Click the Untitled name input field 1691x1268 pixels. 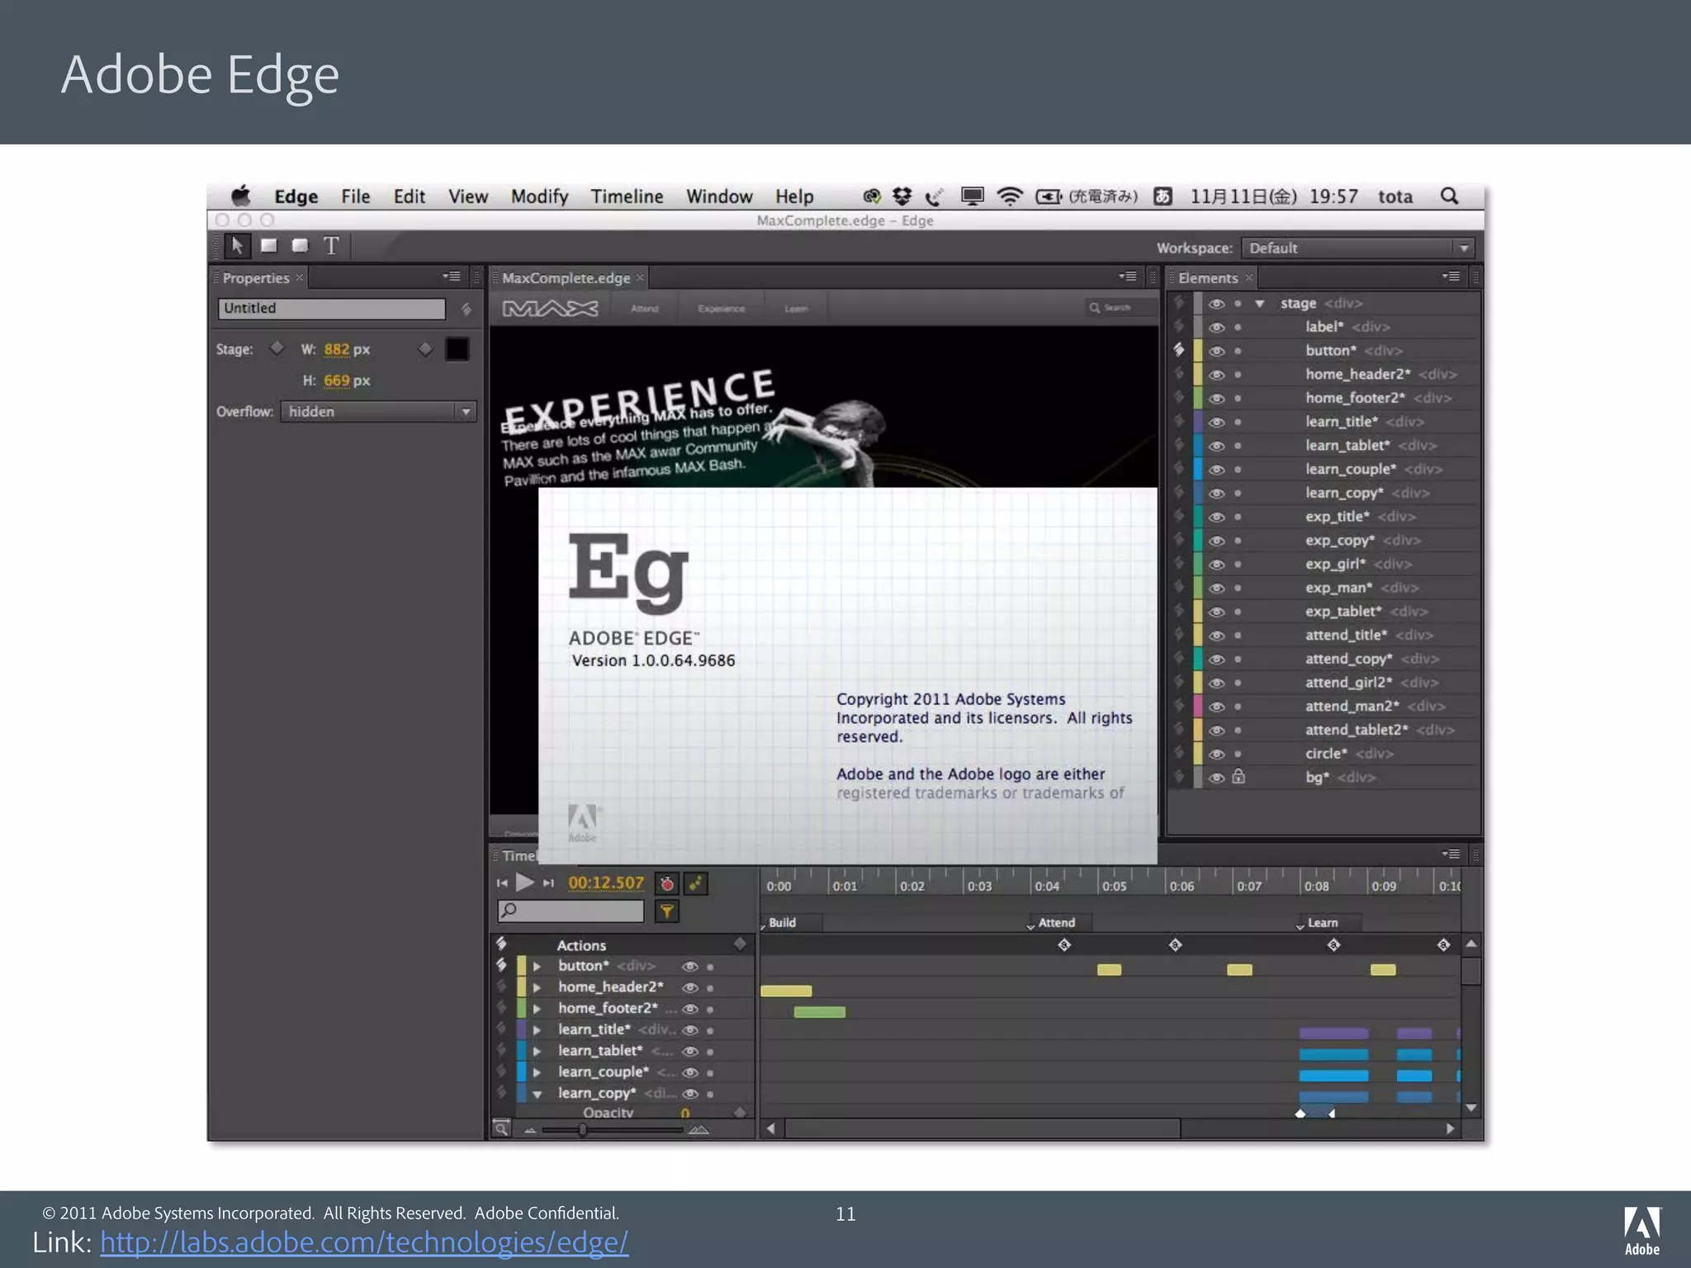[331, 308]
